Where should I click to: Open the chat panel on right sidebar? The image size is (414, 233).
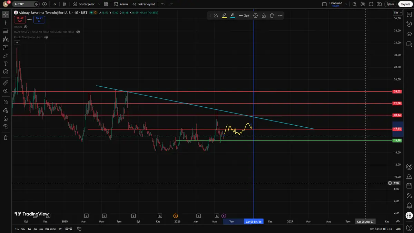[x=409, y=44]
